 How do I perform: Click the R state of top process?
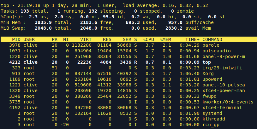point(135,62)
